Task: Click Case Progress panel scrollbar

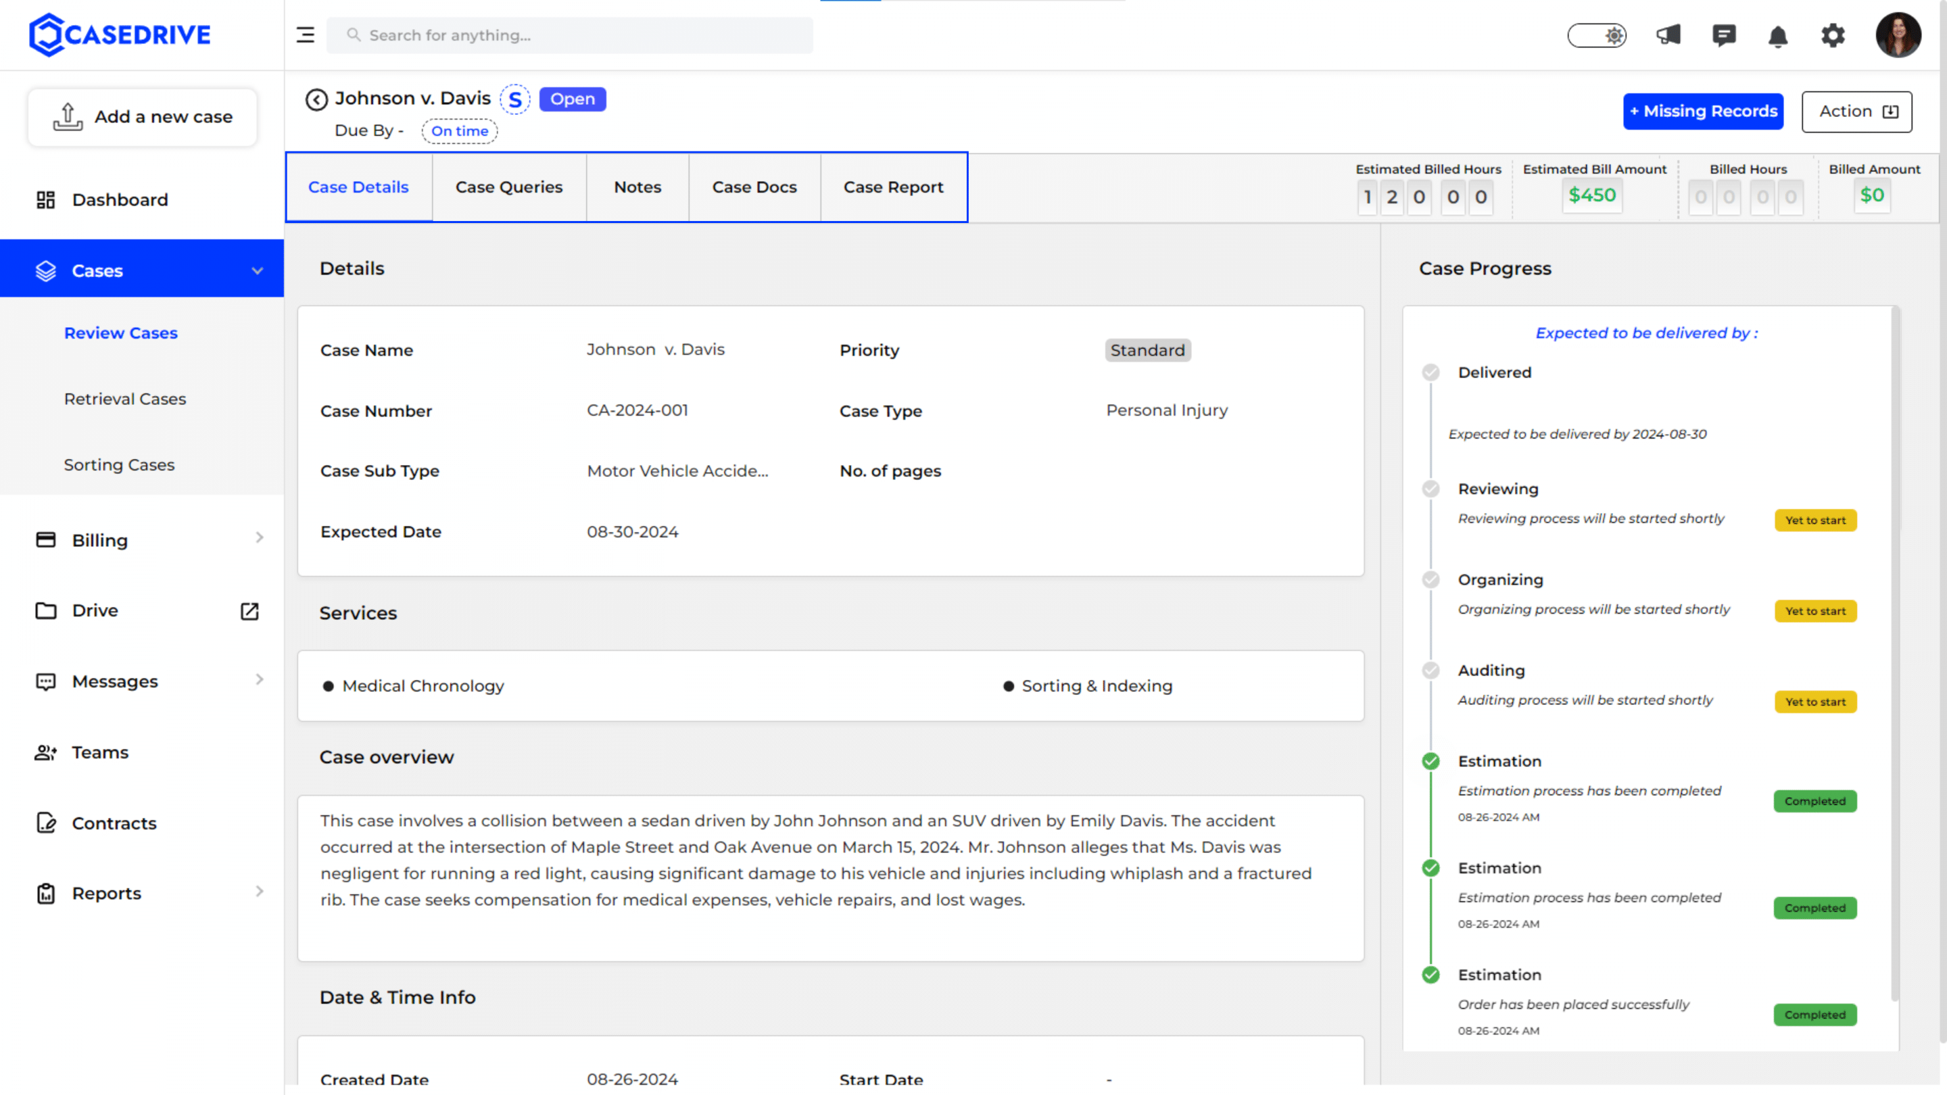Action: tap(1895, 653)
